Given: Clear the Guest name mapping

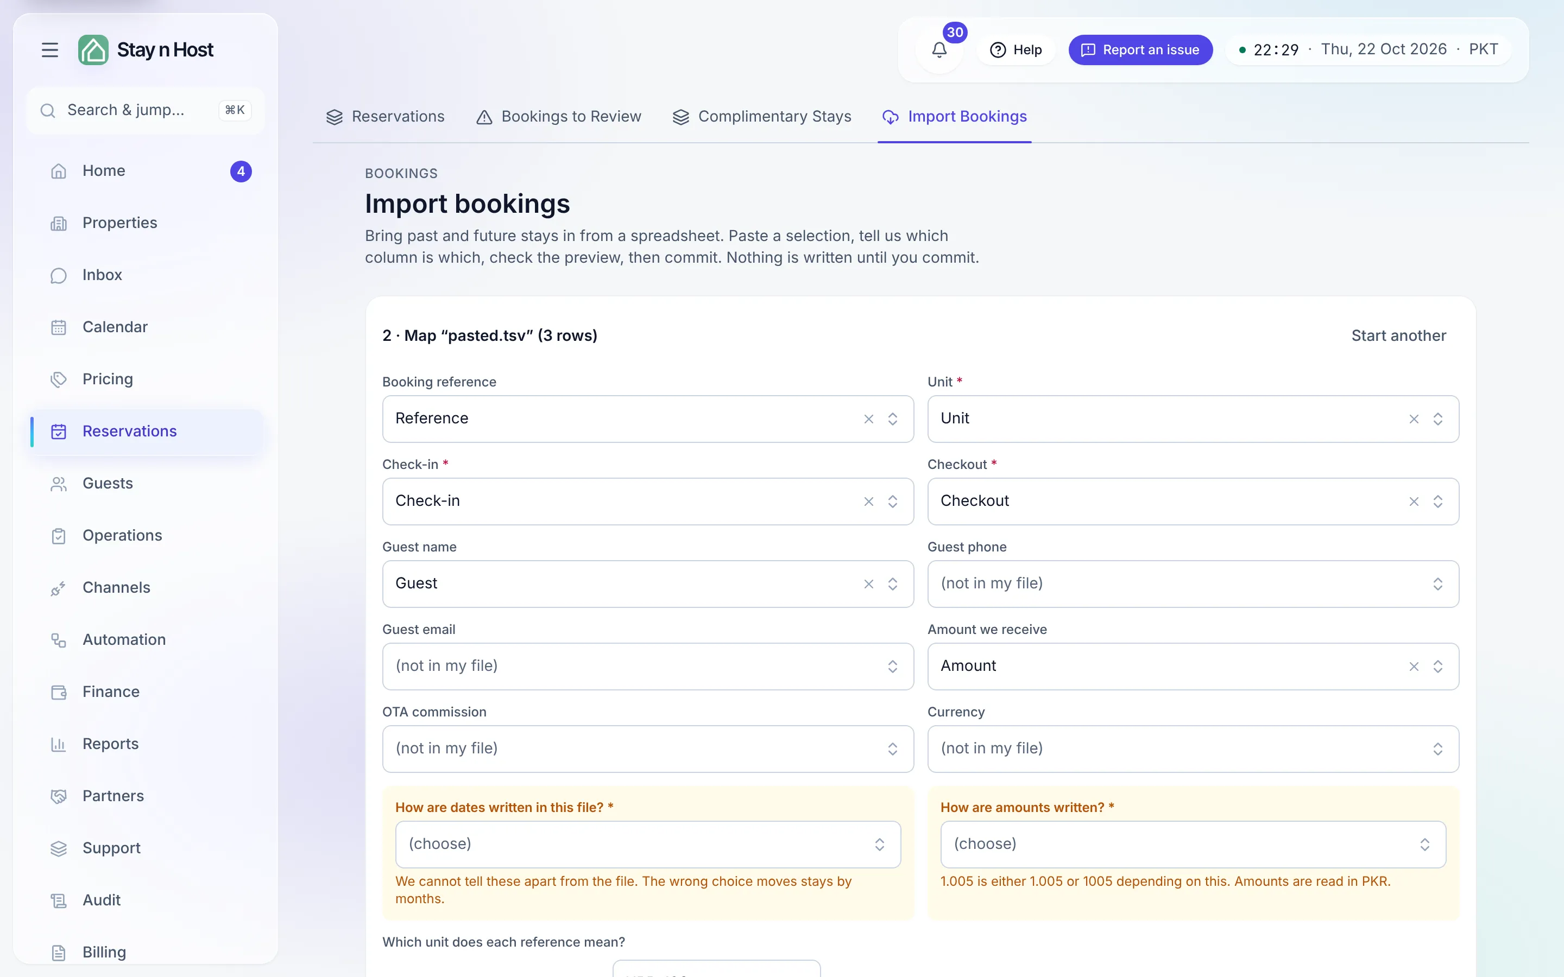Looking at the screenshot, I should [x=868, y=584].
